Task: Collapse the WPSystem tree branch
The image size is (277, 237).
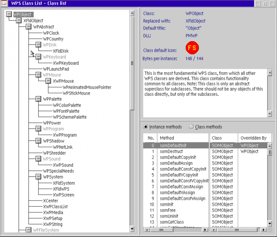Action: click(x=38, y=177)
